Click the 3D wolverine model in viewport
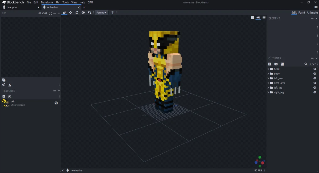This screenshot has height=173, width=319. pos(165,72)
